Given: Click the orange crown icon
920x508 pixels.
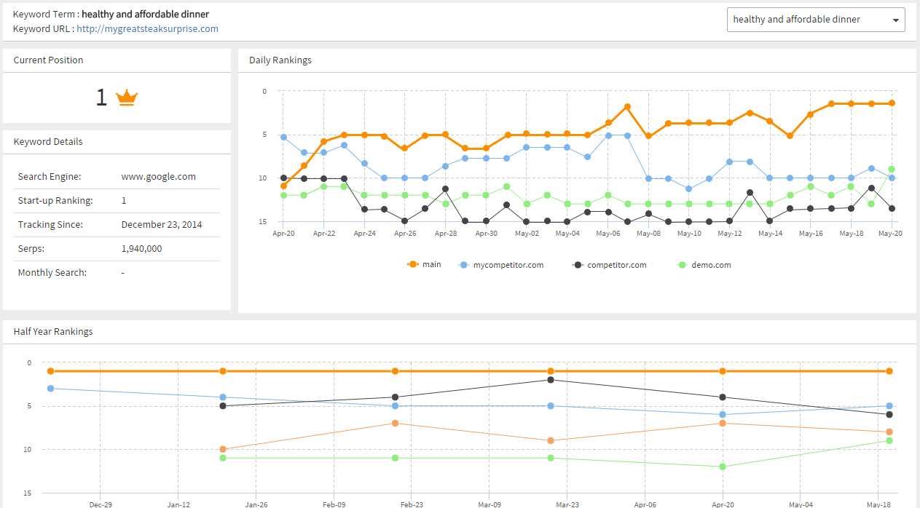Looking at the screenshot, I should point(127,98).
